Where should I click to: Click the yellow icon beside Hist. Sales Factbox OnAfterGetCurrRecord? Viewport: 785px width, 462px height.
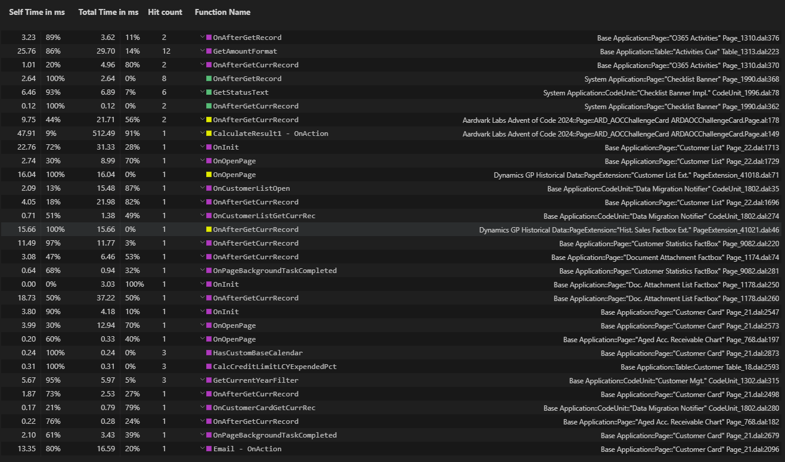coord(209,230)
